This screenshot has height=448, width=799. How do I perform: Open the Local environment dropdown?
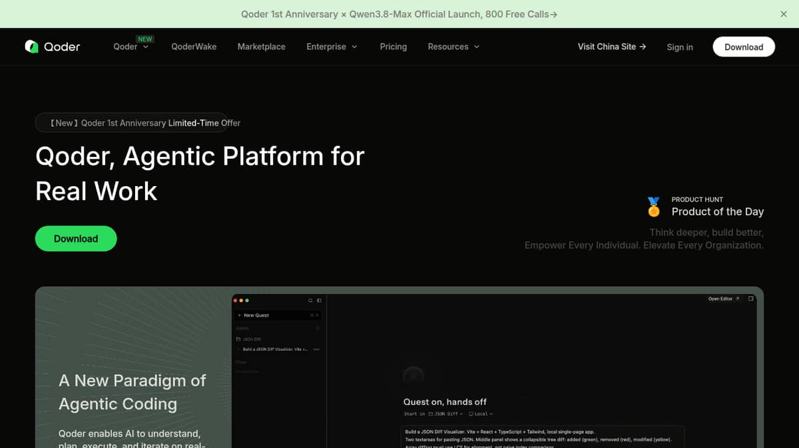(x=481, y=413)
